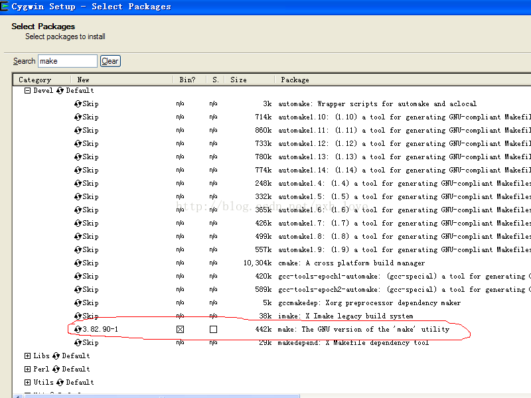Cycle the install action for automake1.10

(78, 117)
